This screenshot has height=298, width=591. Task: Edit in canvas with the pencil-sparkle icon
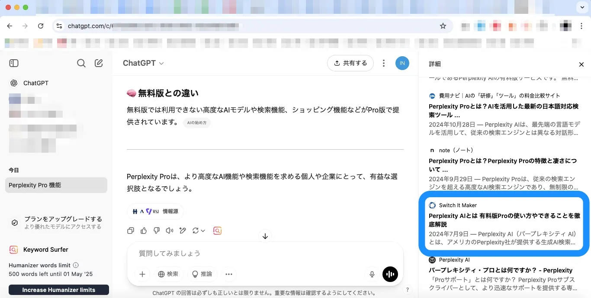coord(183,231)
